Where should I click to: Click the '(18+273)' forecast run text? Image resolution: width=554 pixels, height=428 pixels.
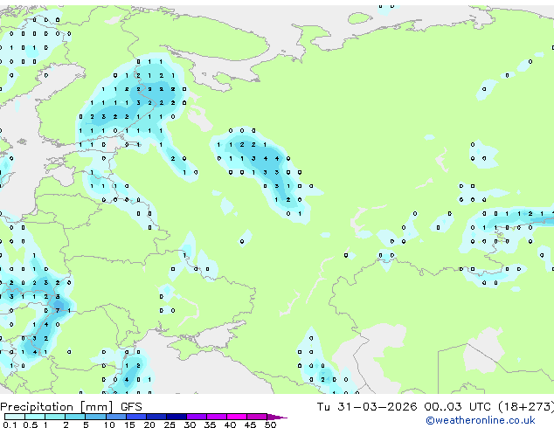pos(526,407)
